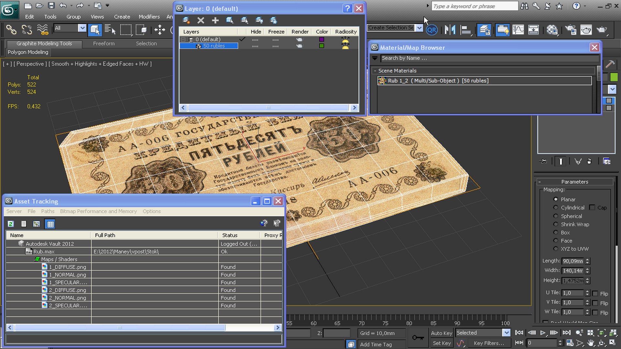Click the Set Key button
621x349 pixels.
click(441, 343)
